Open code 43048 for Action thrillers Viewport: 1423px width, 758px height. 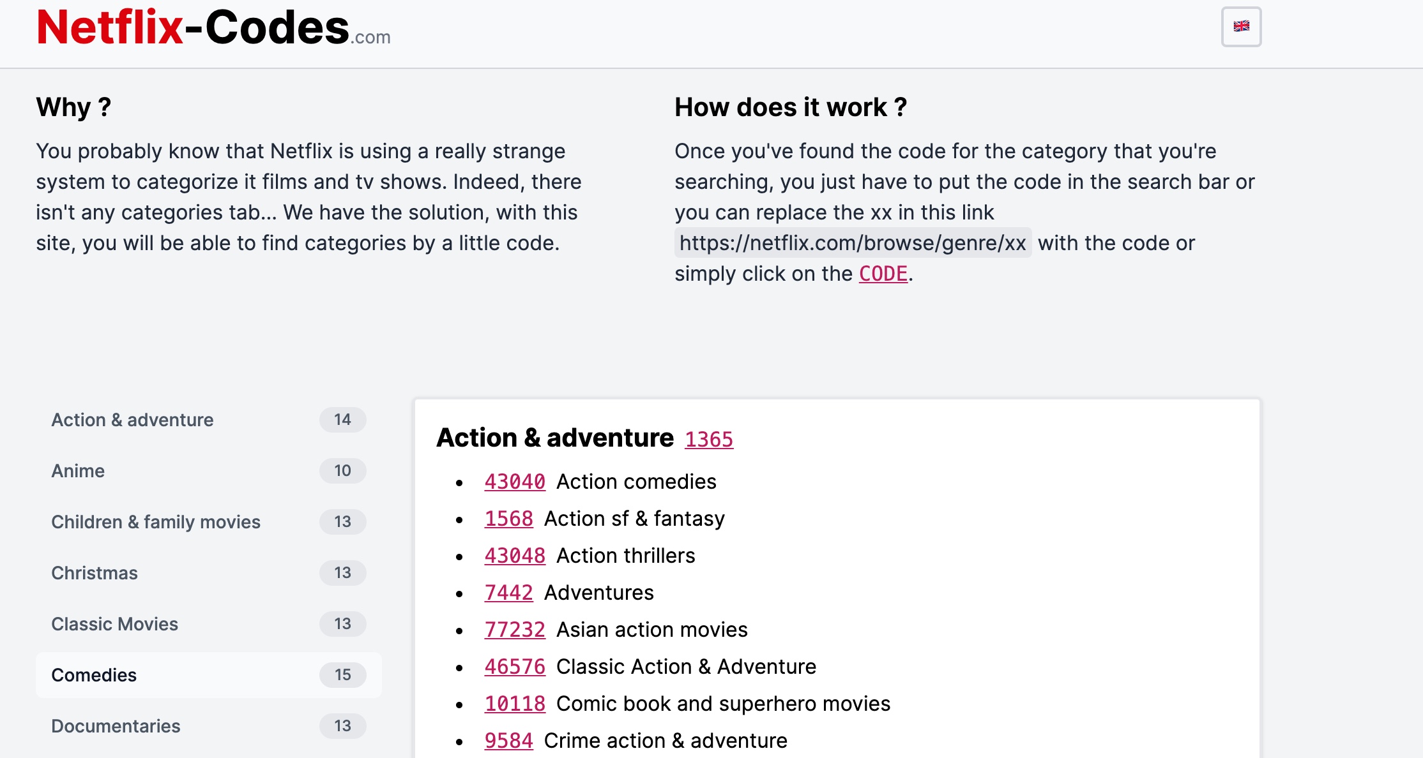click(514, 556)
